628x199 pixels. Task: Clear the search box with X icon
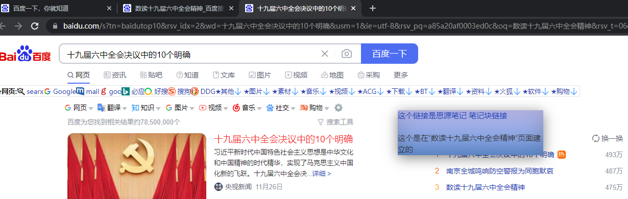pos(325,54)
